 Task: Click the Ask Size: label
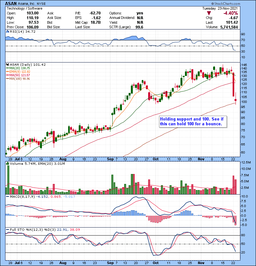(x=54, y=18)
